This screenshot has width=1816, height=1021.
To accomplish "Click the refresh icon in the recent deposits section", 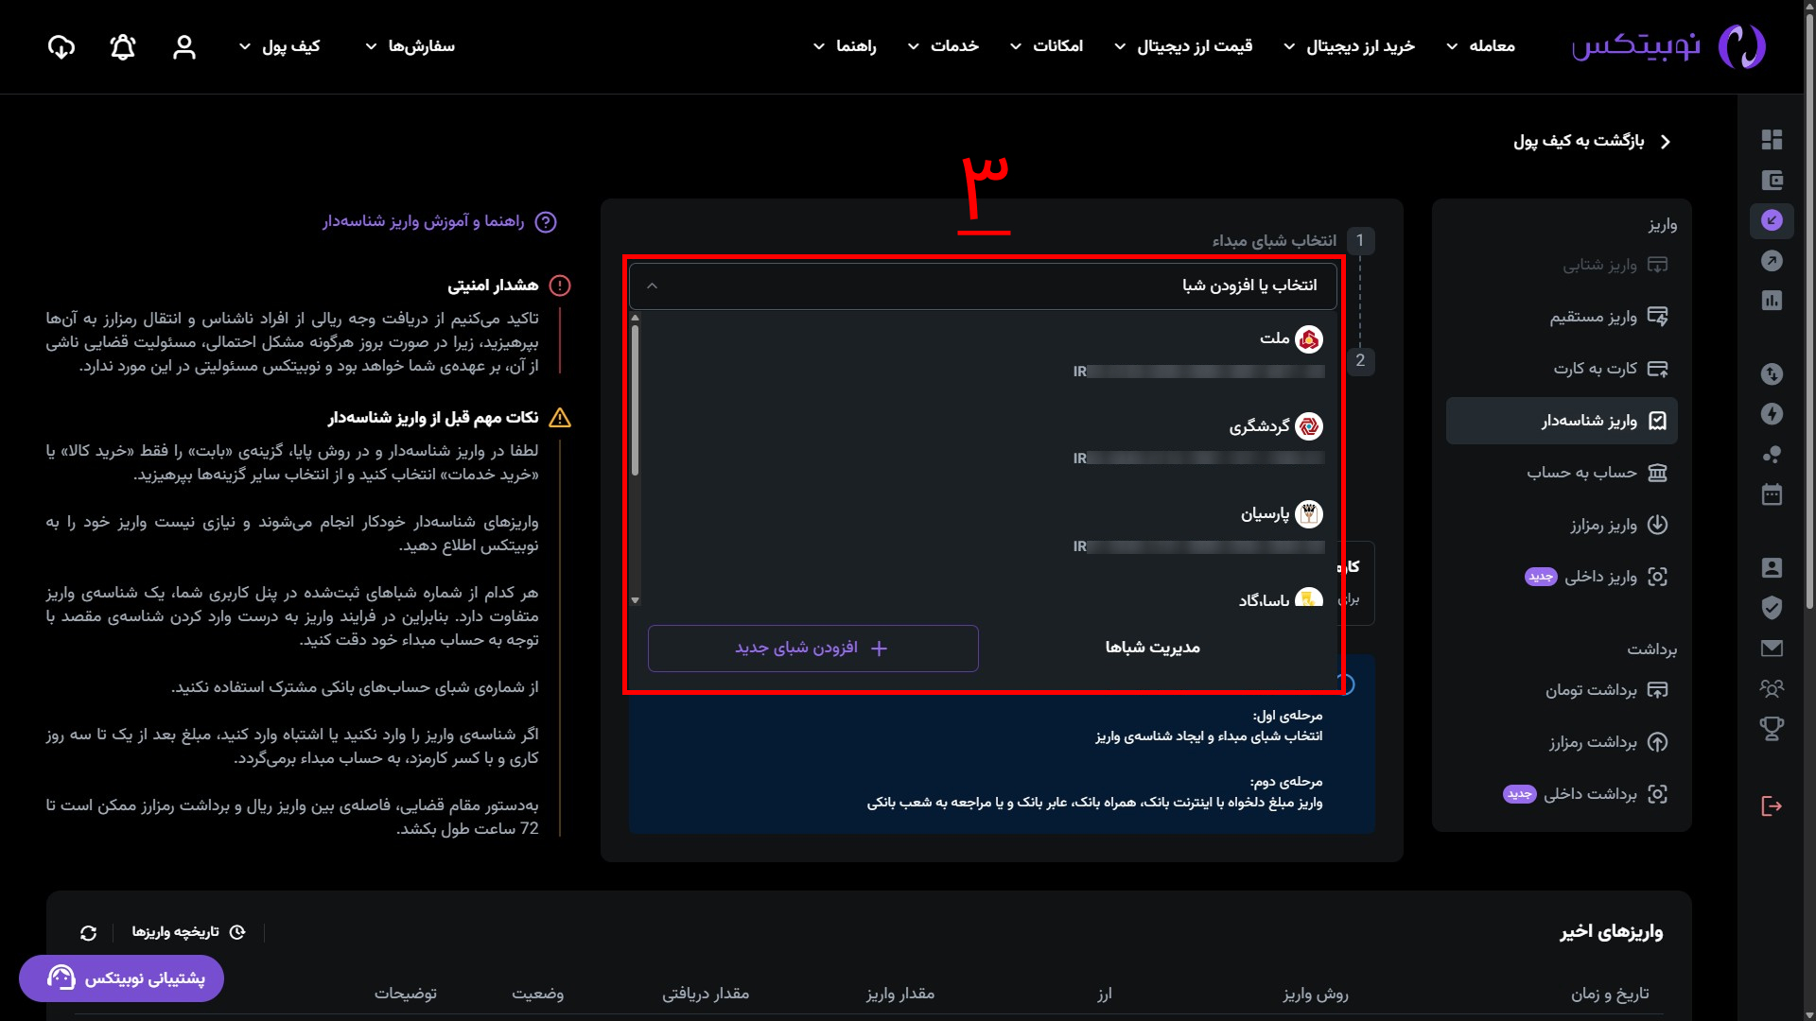I will 89,933.
